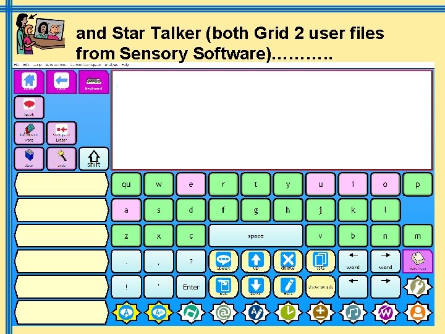Tap the red speech bubble Speak cell
Screen dimensions: 445x334
point(29,108)
